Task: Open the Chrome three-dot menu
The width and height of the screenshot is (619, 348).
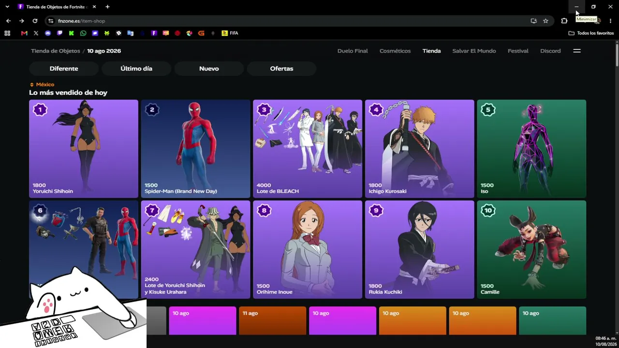Action: [x=610, y=21]
